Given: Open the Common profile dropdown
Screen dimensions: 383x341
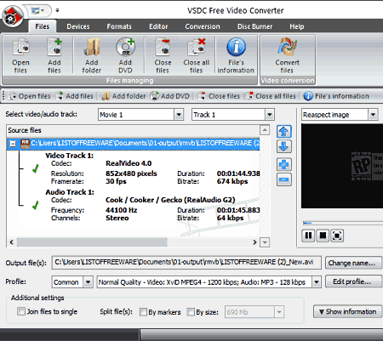Looking at the screenshot, I should coord(88,282).
